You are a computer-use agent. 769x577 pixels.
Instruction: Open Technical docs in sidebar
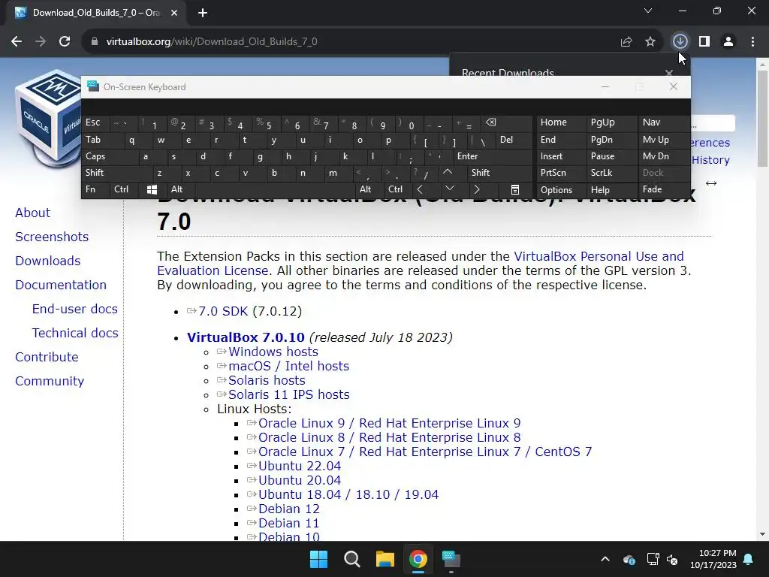point(75,333)
